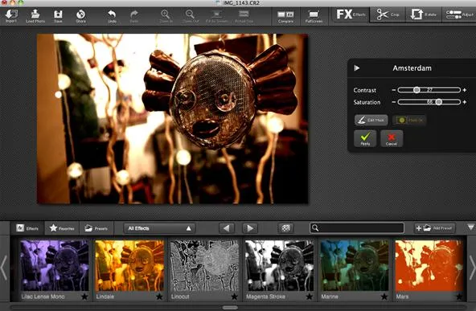Select the Lilac Lense Mono thumbnail

click(x=55, y=265)
